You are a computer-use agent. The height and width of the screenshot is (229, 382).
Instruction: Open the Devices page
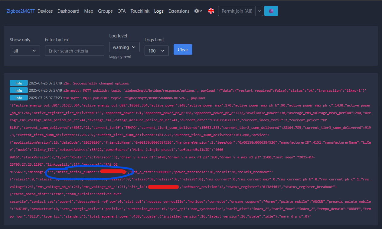coord(45,11)
